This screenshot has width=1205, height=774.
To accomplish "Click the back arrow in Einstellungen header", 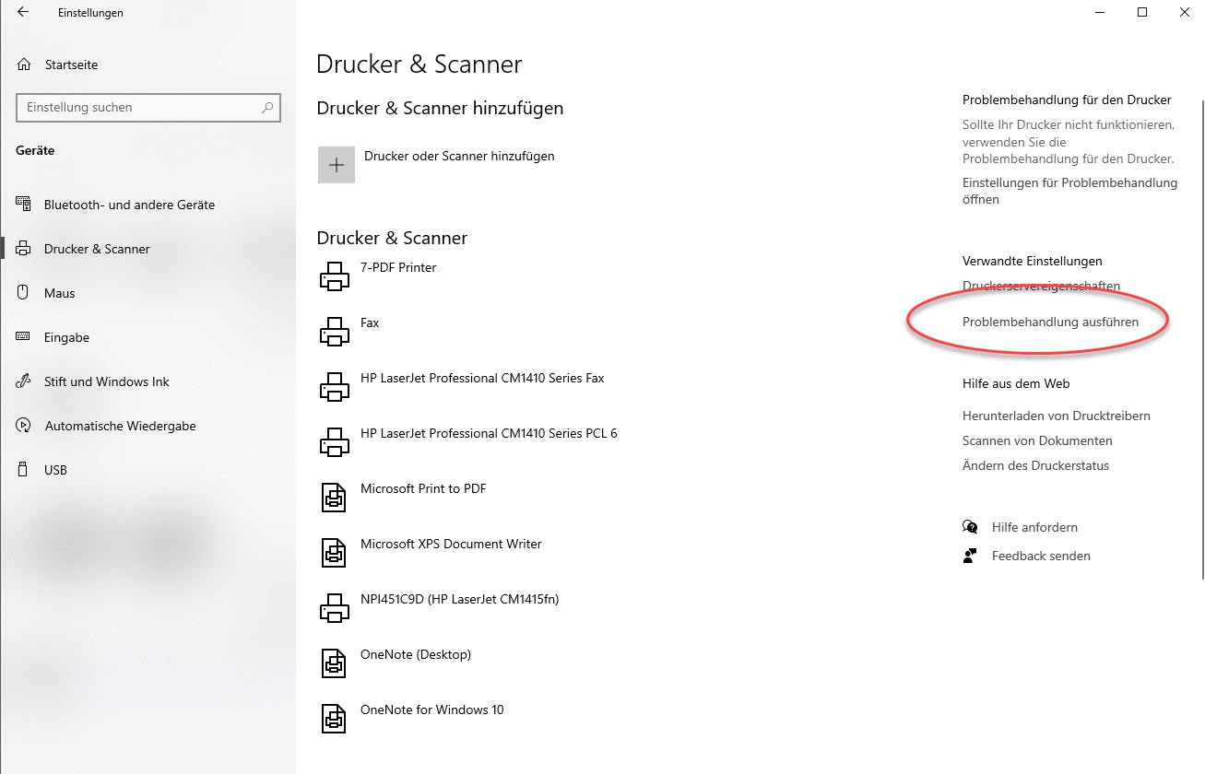I will coord(23,13).
